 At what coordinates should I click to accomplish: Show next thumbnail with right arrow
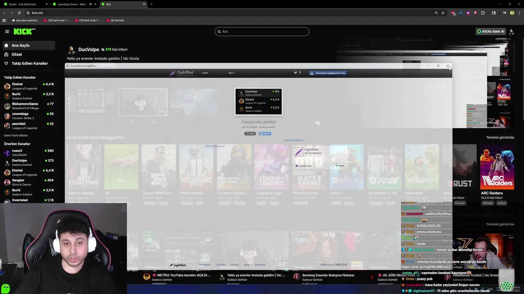(154, 122)
